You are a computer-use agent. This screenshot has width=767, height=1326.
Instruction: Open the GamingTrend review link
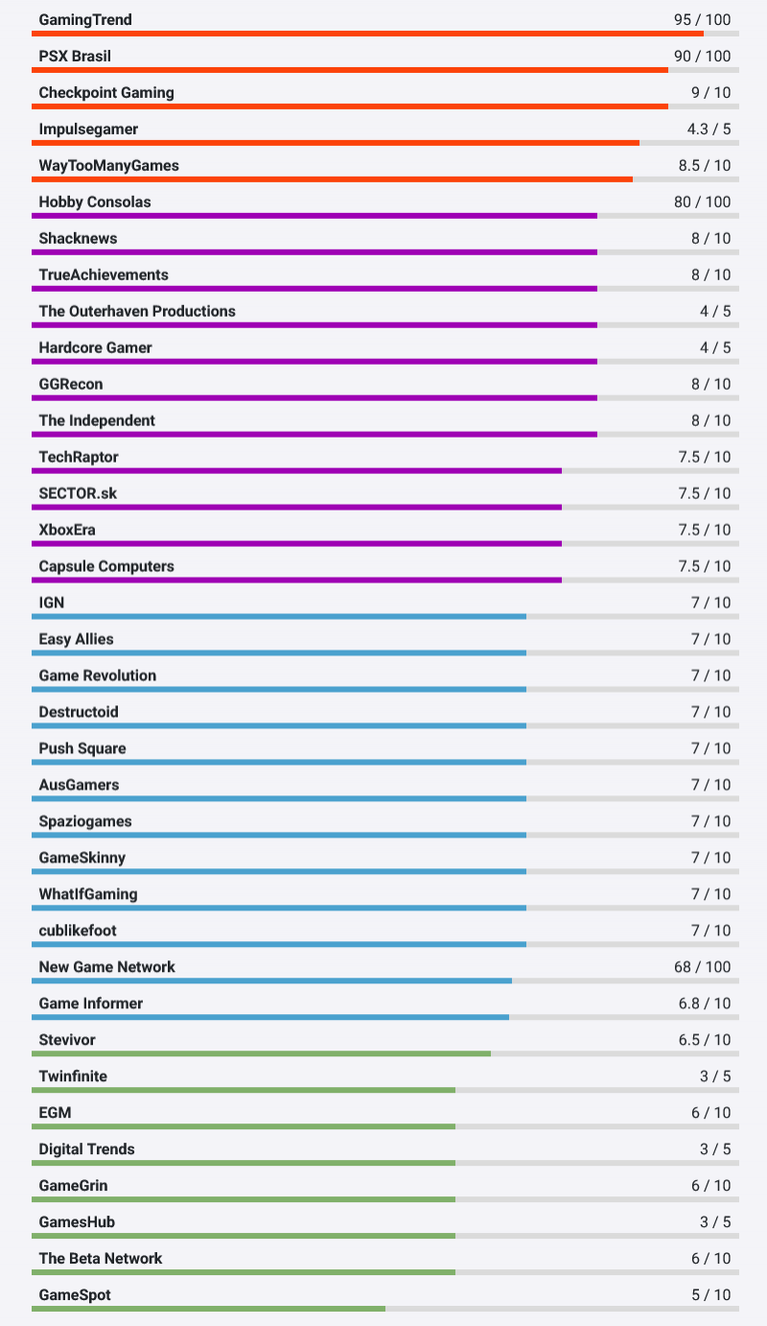click(x=85, y=20)
